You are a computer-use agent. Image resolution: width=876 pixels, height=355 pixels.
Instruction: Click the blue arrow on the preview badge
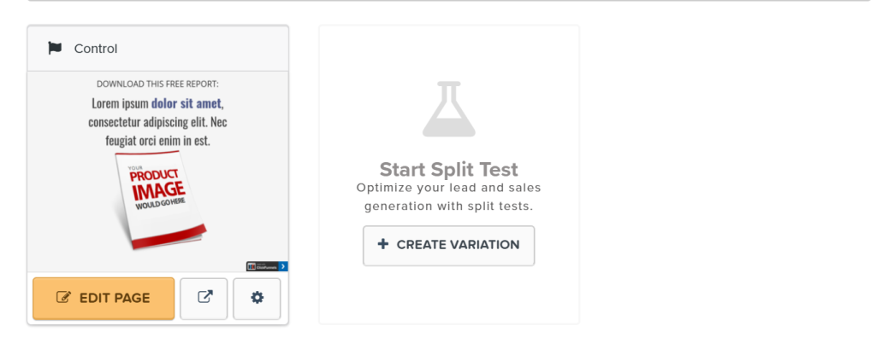(x=284, y=266)
